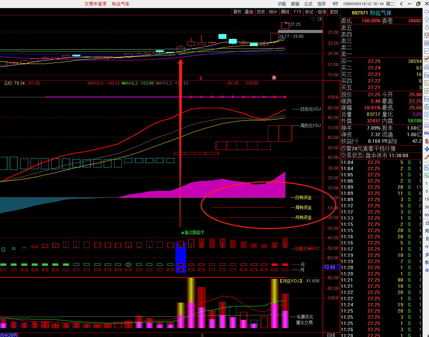Switch to 5-minute period in sidebar

point(427,191)
